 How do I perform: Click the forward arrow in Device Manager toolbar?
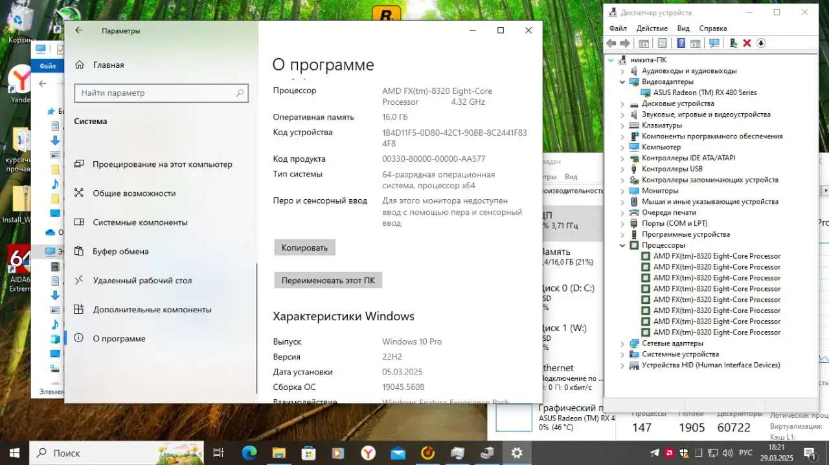point(625,43)
